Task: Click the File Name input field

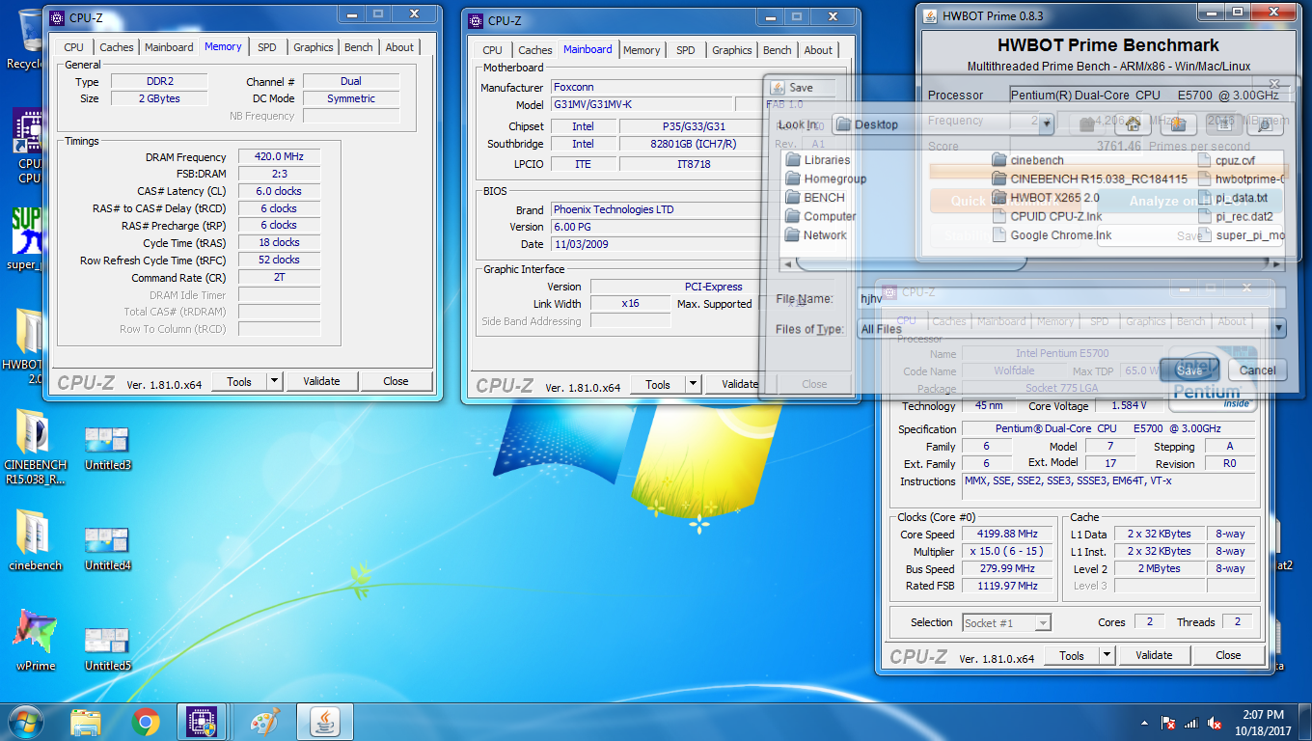Action: (1071, 300)
